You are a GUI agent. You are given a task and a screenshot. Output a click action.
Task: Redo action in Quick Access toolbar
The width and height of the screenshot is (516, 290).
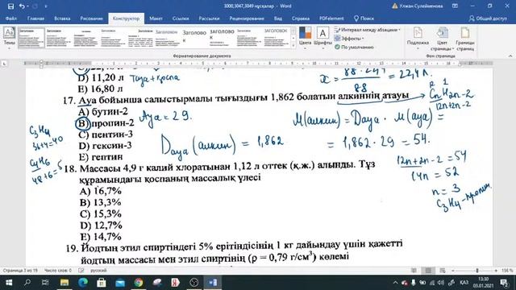click(35, 6)
